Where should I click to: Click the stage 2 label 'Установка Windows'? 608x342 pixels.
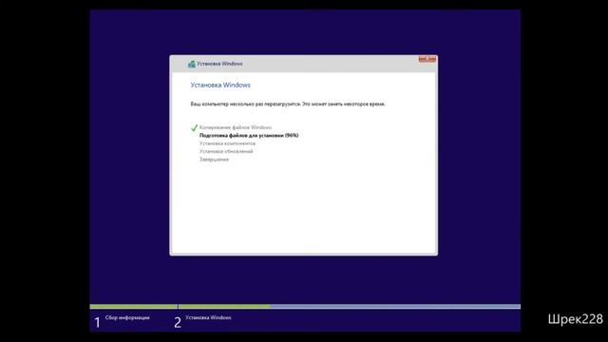pos(208,317)
